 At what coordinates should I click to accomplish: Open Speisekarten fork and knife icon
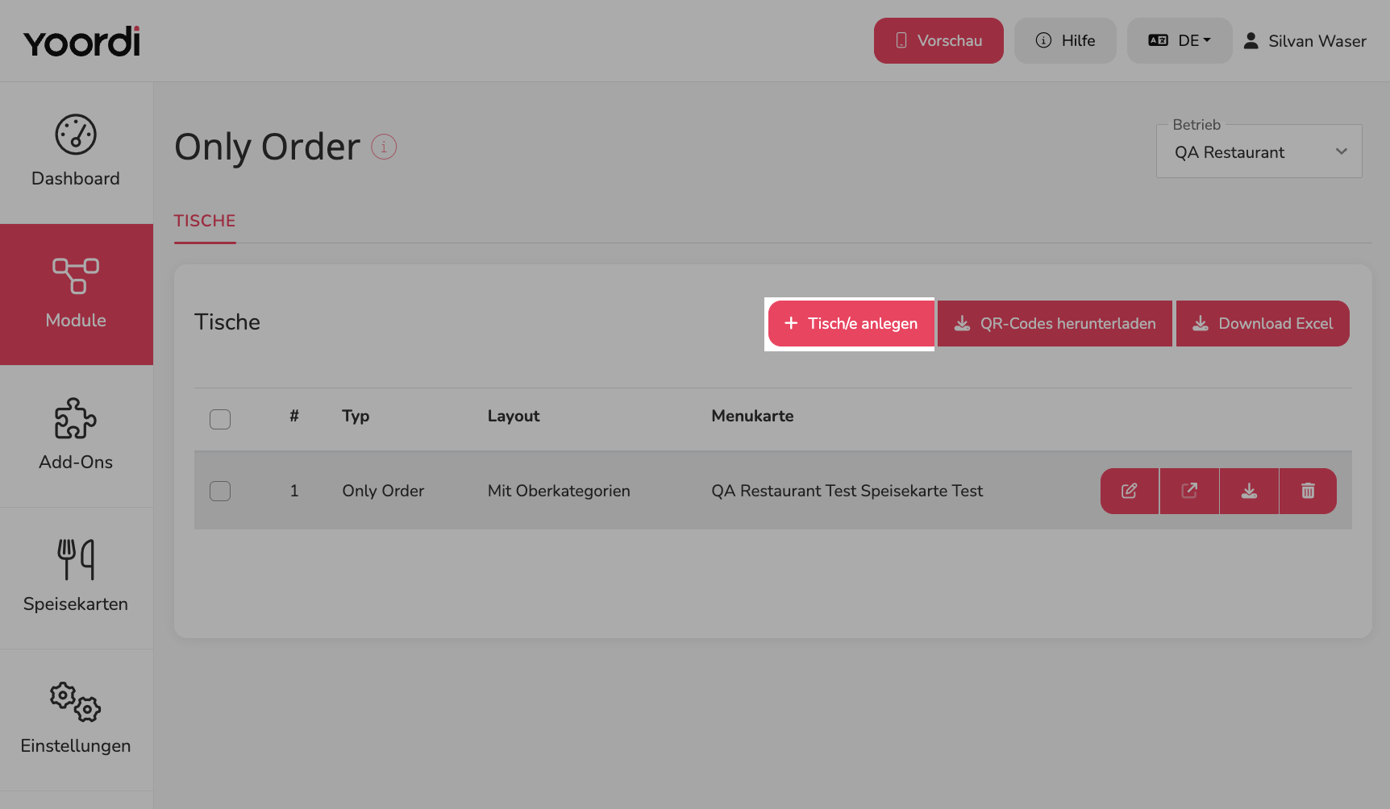click(x=76, y=559)
